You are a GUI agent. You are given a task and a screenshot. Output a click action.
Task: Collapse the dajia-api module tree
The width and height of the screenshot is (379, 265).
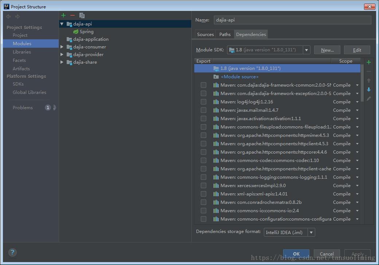(x=62, y=24)
